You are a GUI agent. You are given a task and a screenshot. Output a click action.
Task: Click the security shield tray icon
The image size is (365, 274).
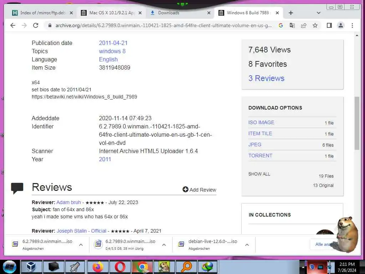point(312,267)
